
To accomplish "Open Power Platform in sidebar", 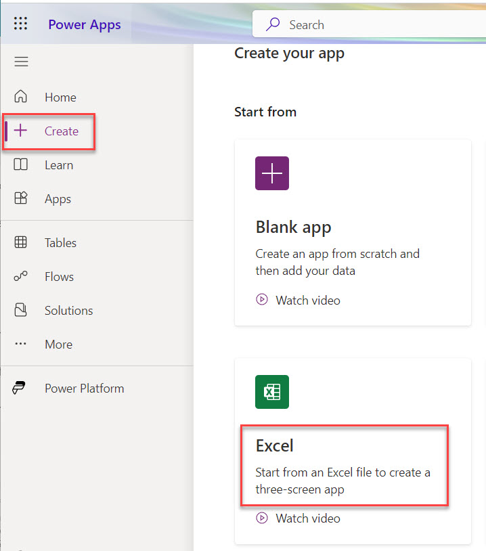I will pyautogui.click(x=85, y=389).
